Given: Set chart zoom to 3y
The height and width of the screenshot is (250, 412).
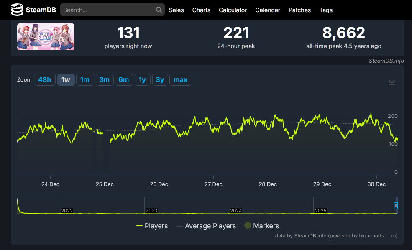Looking at the screenshot, I should [x=160, y=79].
